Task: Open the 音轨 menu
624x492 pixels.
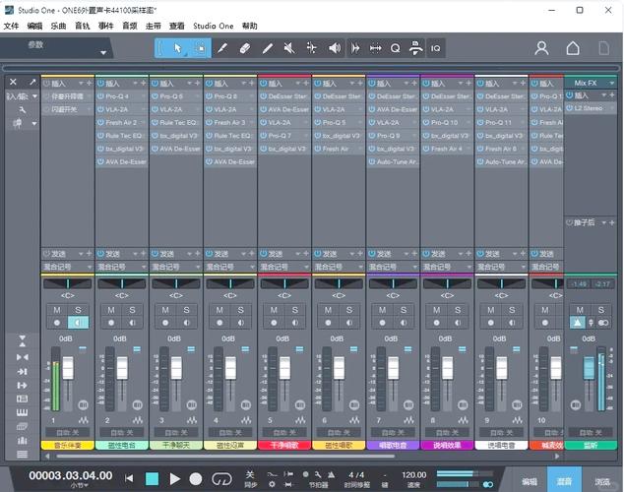Action: (x=84, y=26)
